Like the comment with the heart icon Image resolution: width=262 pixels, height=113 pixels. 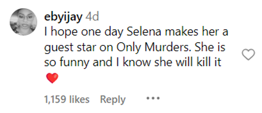(248, 55)
